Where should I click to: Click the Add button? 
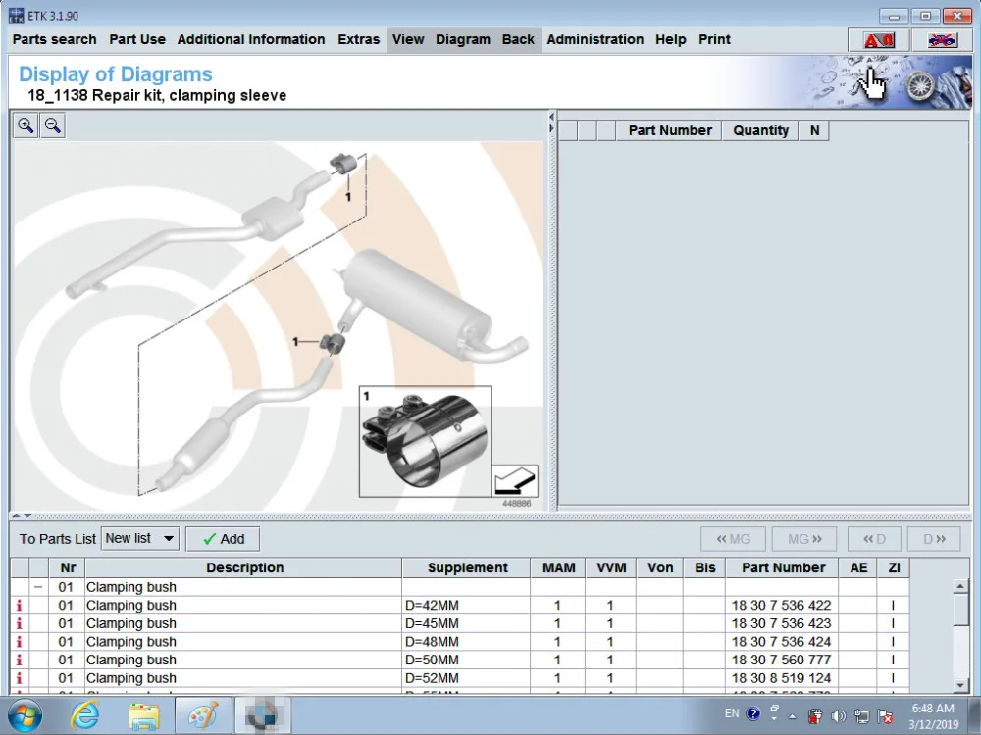[223, 539]
